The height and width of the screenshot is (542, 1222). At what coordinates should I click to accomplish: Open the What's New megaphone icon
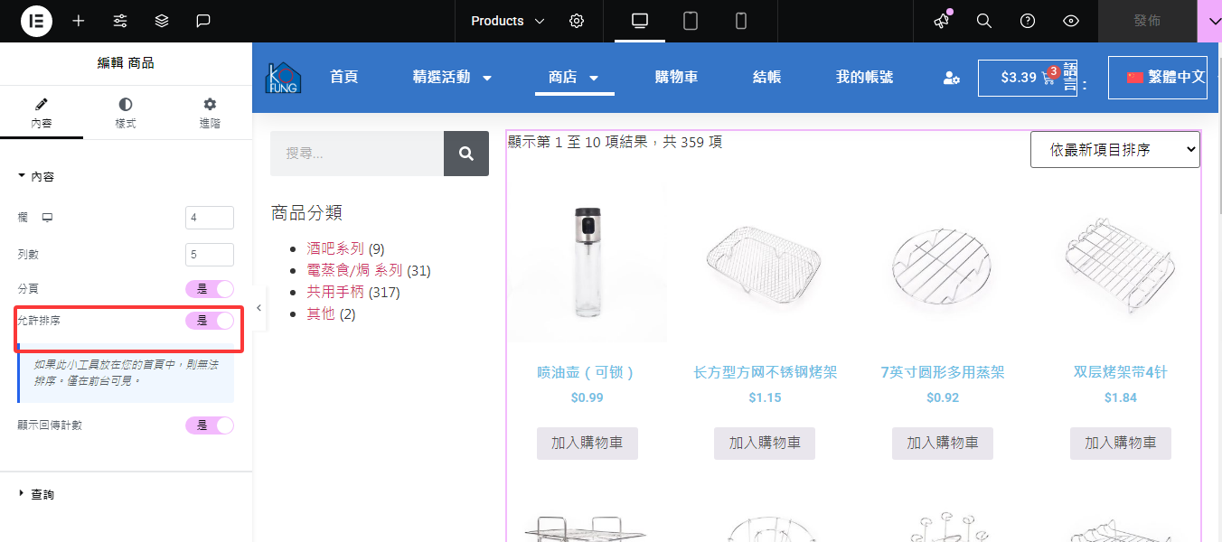pos(942,21)
